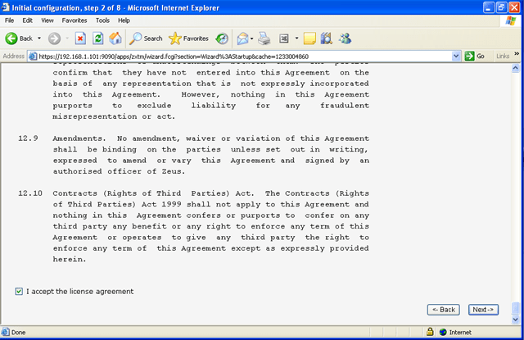Open the View menu

coord(47,20)
